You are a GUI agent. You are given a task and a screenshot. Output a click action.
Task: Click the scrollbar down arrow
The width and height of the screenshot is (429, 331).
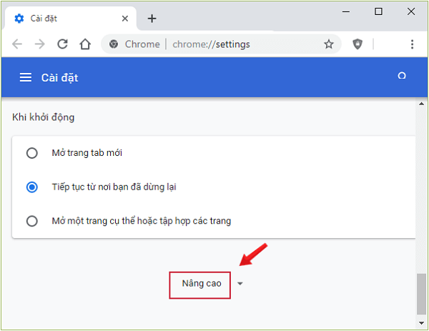[x=421, y=323]
